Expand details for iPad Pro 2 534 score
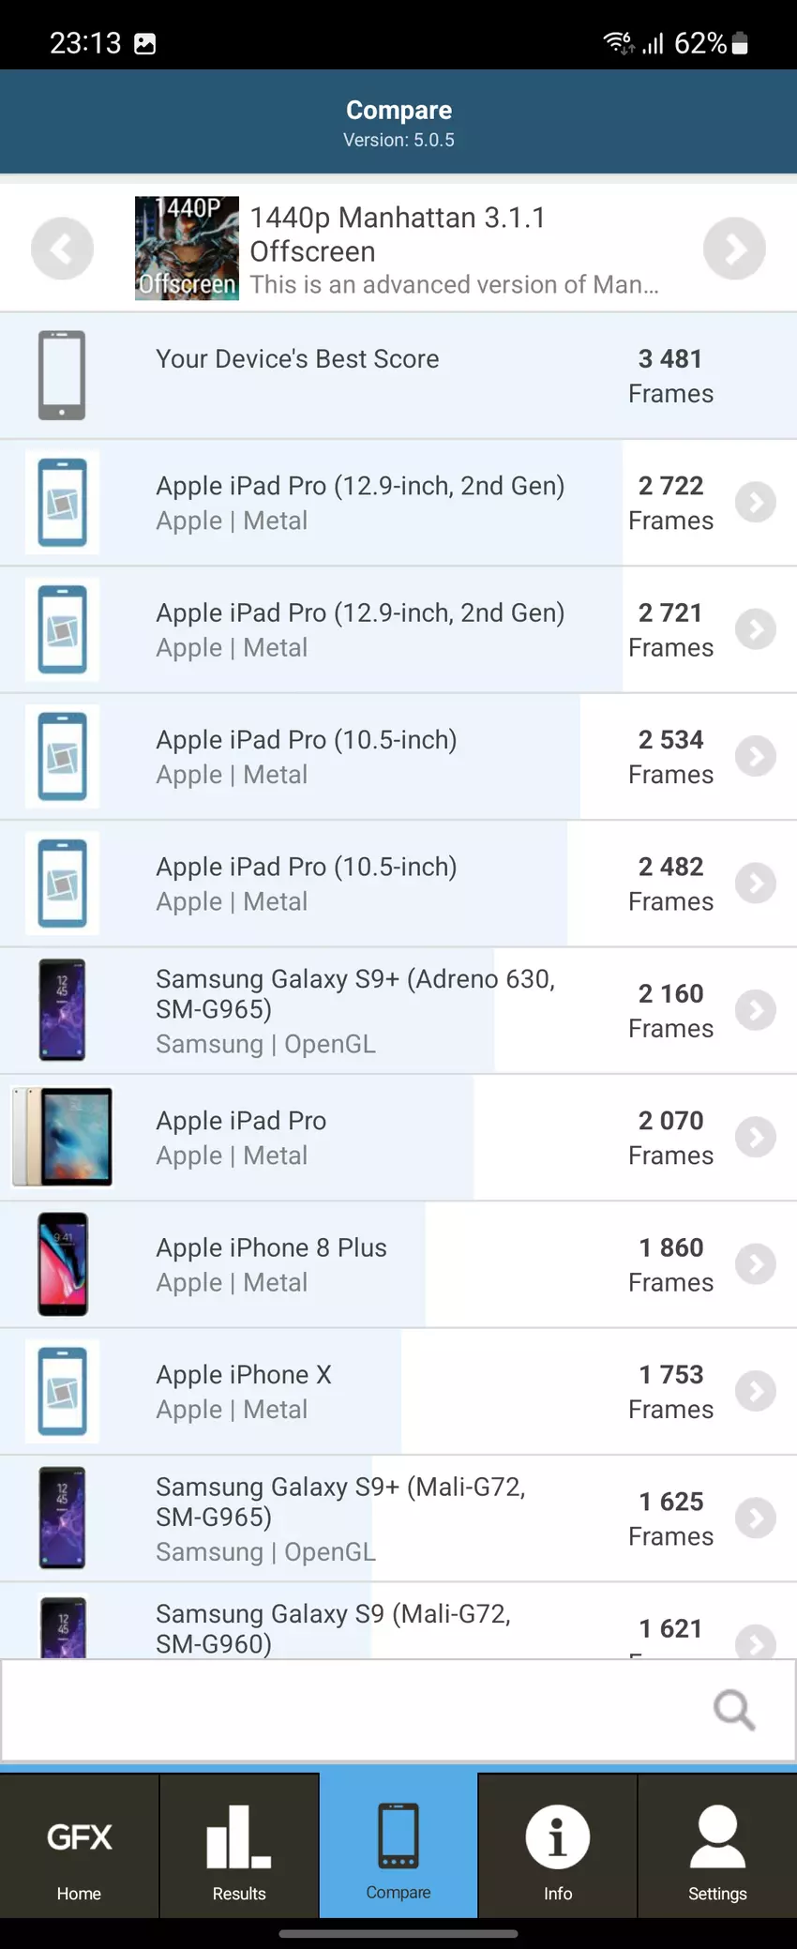Viewport: 797px width, 1949px height. click(755, 757)
